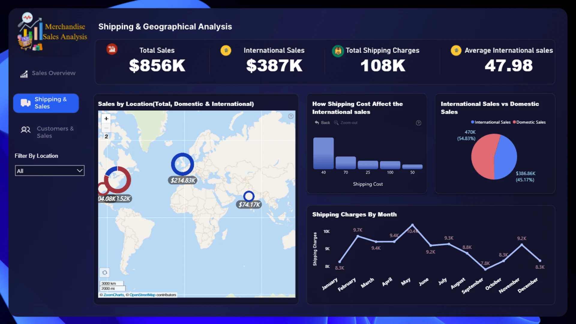Click the bar chart help icon
Screen dimensions: 576x324
(418, 123)
